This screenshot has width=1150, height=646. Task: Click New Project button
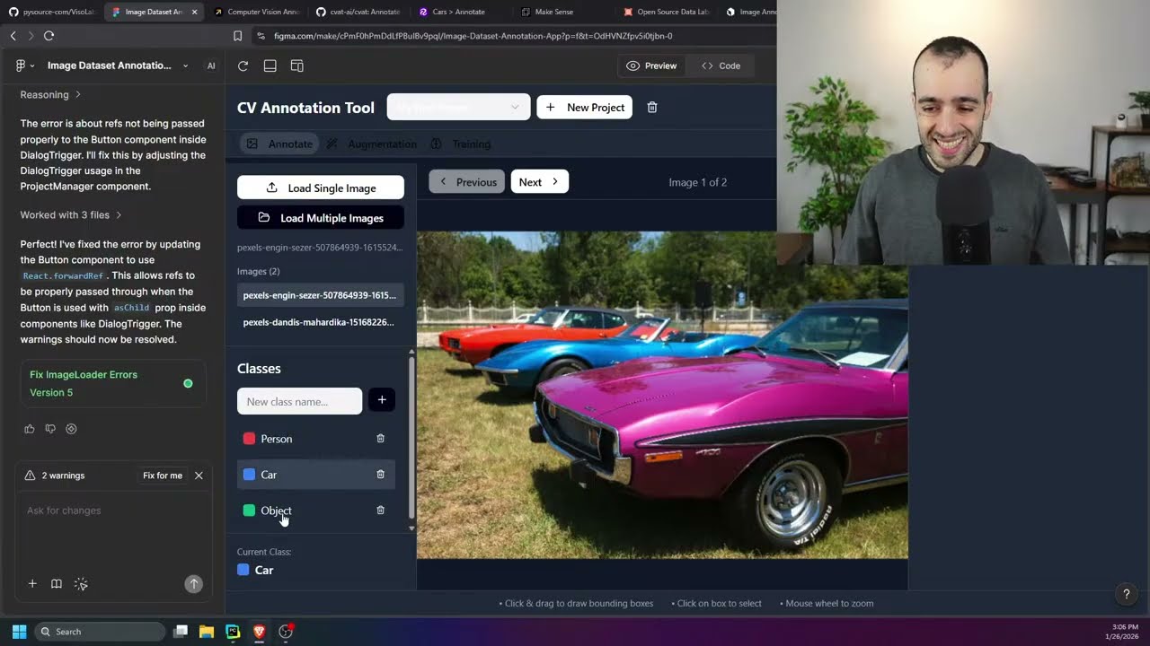[585, 108]
